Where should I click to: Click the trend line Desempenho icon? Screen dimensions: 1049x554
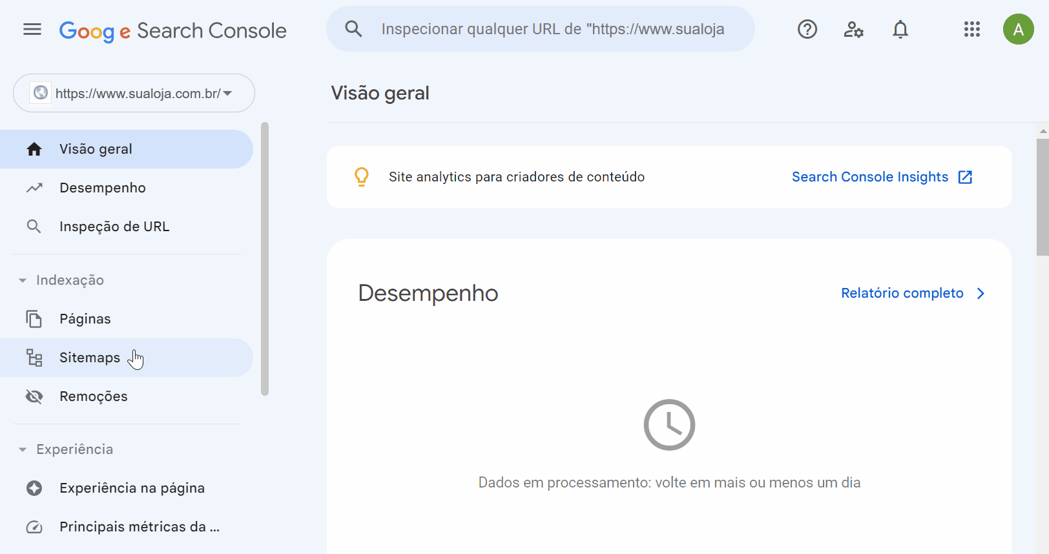pyautogui.click(x=34, y=188)
